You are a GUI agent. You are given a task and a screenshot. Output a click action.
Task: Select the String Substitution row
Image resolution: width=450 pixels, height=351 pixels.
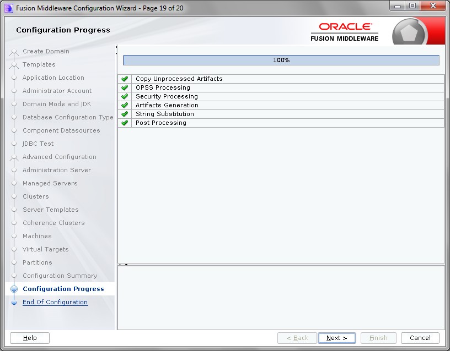pyautogui.click(x=281, y=114)
